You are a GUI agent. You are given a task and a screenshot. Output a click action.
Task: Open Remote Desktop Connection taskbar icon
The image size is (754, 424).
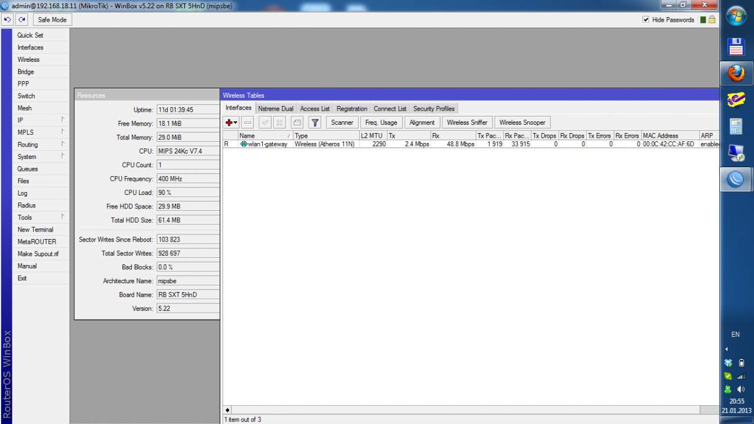tap(736, 153)
